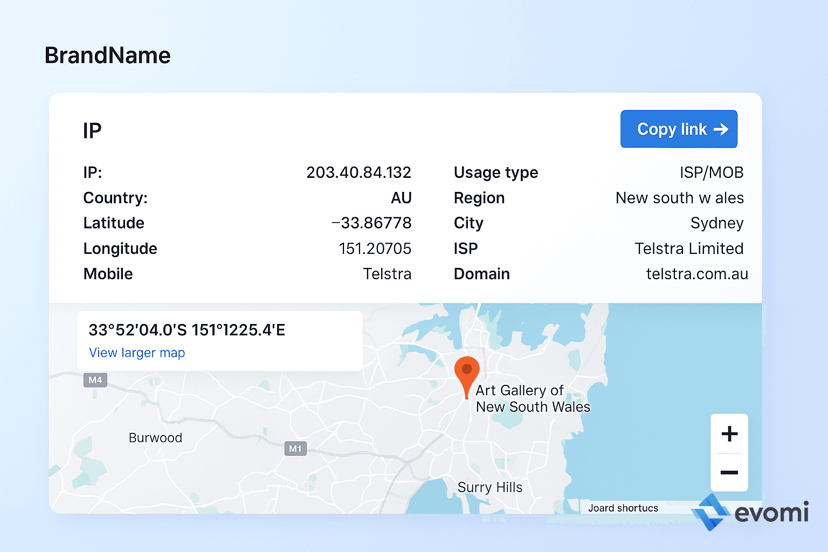The image size is (828, 552).
Task: Click the Burwood map label
Action: 155,438
